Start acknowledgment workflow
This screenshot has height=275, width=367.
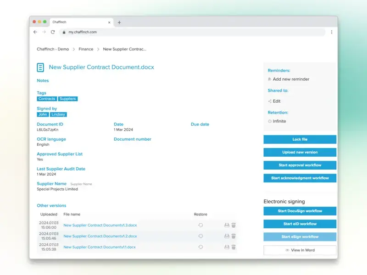click(300, 178)
